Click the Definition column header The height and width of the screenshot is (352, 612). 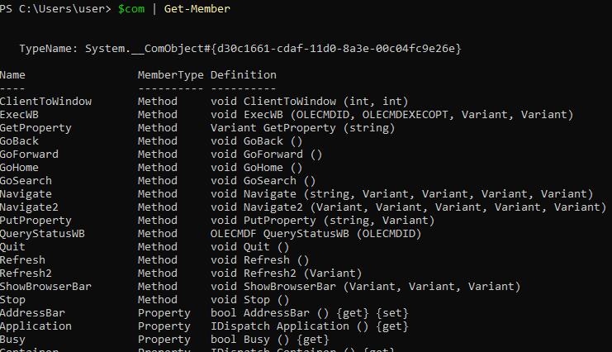243,75
